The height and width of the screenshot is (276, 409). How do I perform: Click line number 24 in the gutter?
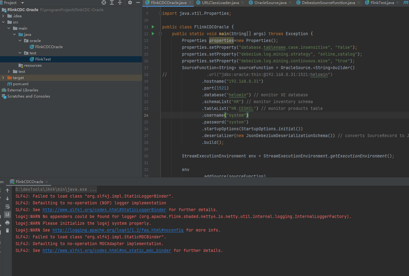point(146,115)
